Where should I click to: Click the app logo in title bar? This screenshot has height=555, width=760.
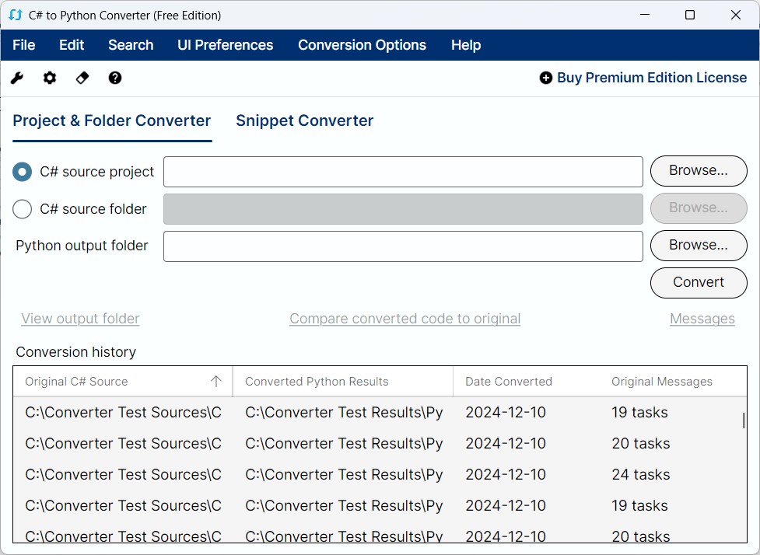(15, 15)
